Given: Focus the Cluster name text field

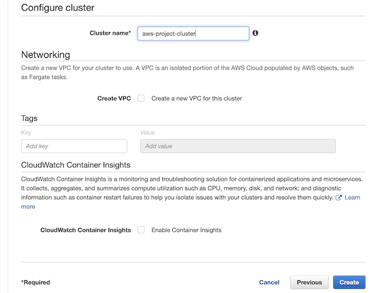Looking at the screenshot, I should tap(193, 33).
